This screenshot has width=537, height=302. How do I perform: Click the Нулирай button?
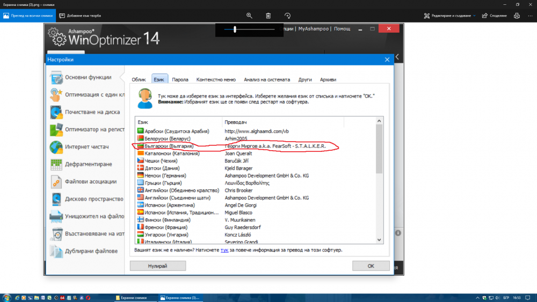(x=158, y=266)
